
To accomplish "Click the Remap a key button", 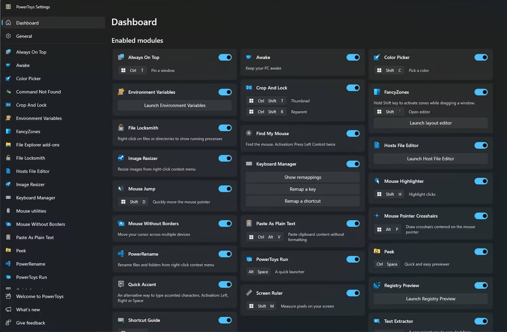I will click(303, 189).
